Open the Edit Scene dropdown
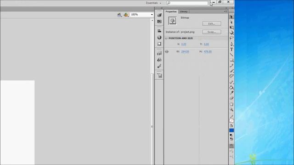Image resolution: width=294 pixels, height=165 pixels. (x=119, y=15)
